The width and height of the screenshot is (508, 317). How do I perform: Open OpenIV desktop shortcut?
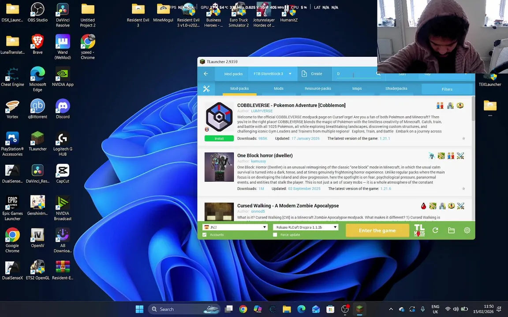pyautogui.click(x=37, y=238)
